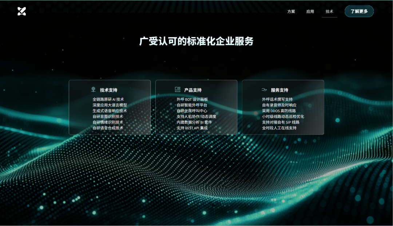Click the company logo icon top left
The height and width of the screenshot is (226, 393).
pos(21,11)
